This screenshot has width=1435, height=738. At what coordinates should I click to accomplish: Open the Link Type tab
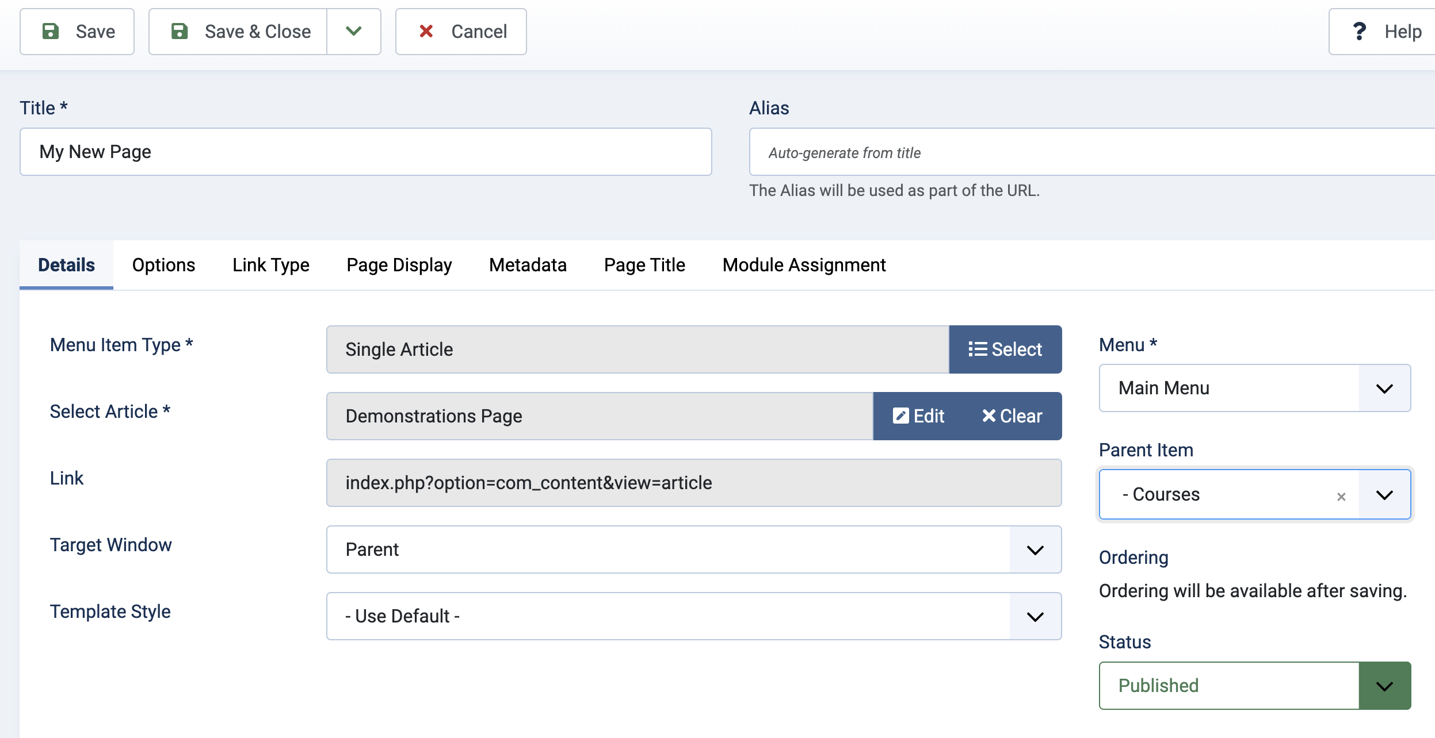coord(271,265)
